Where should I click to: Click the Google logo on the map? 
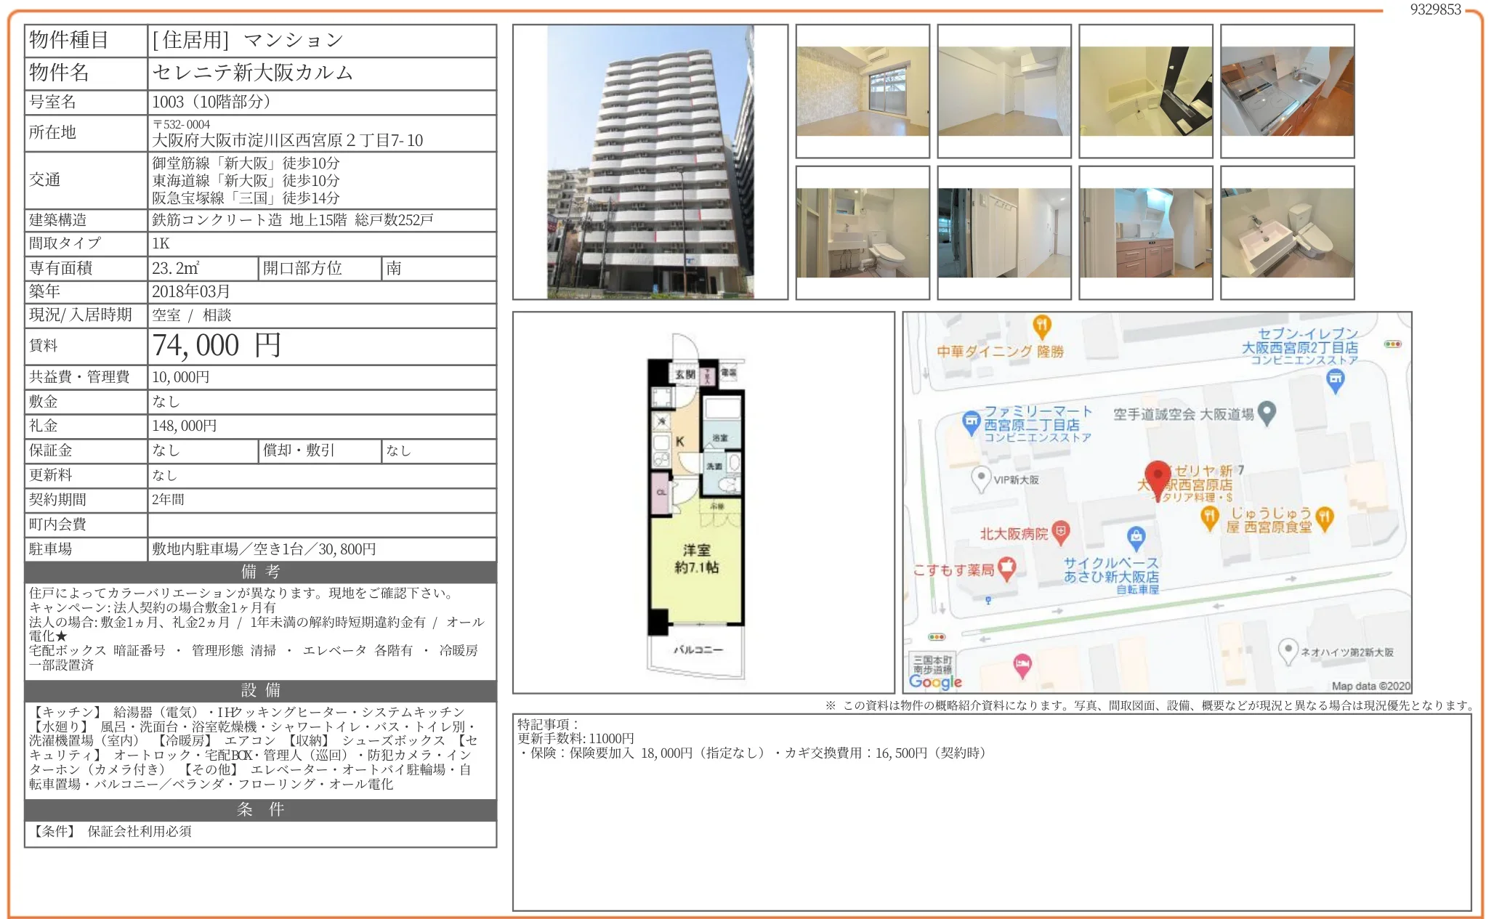click(x=937, y=681)
